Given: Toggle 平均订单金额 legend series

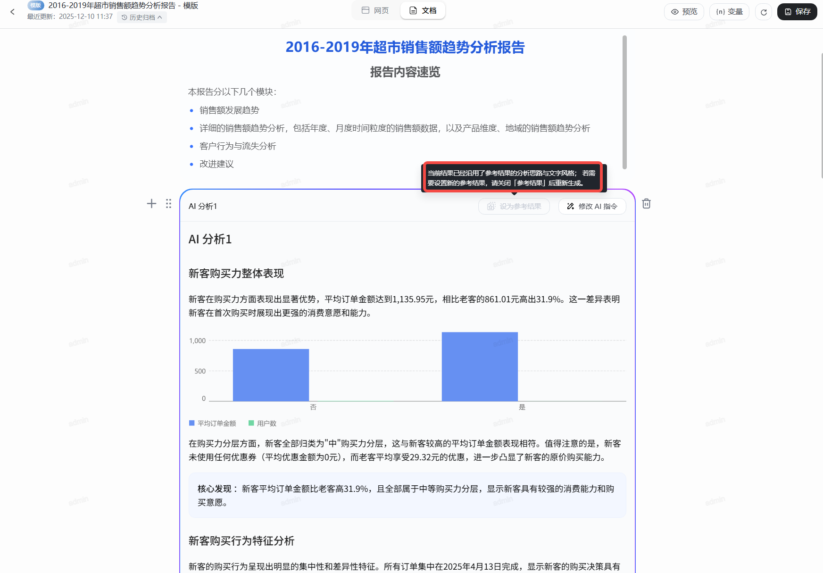Looking at the screenshot, I should coord(213,424).
